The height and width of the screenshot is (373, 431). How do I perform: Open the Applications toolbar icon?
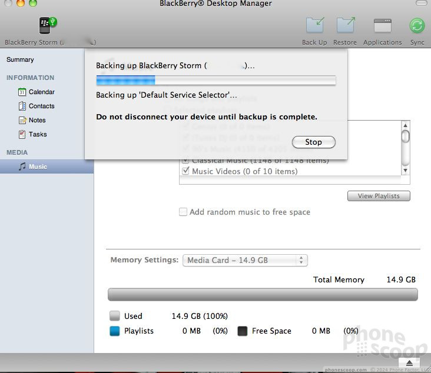click(x=382, y=25)
